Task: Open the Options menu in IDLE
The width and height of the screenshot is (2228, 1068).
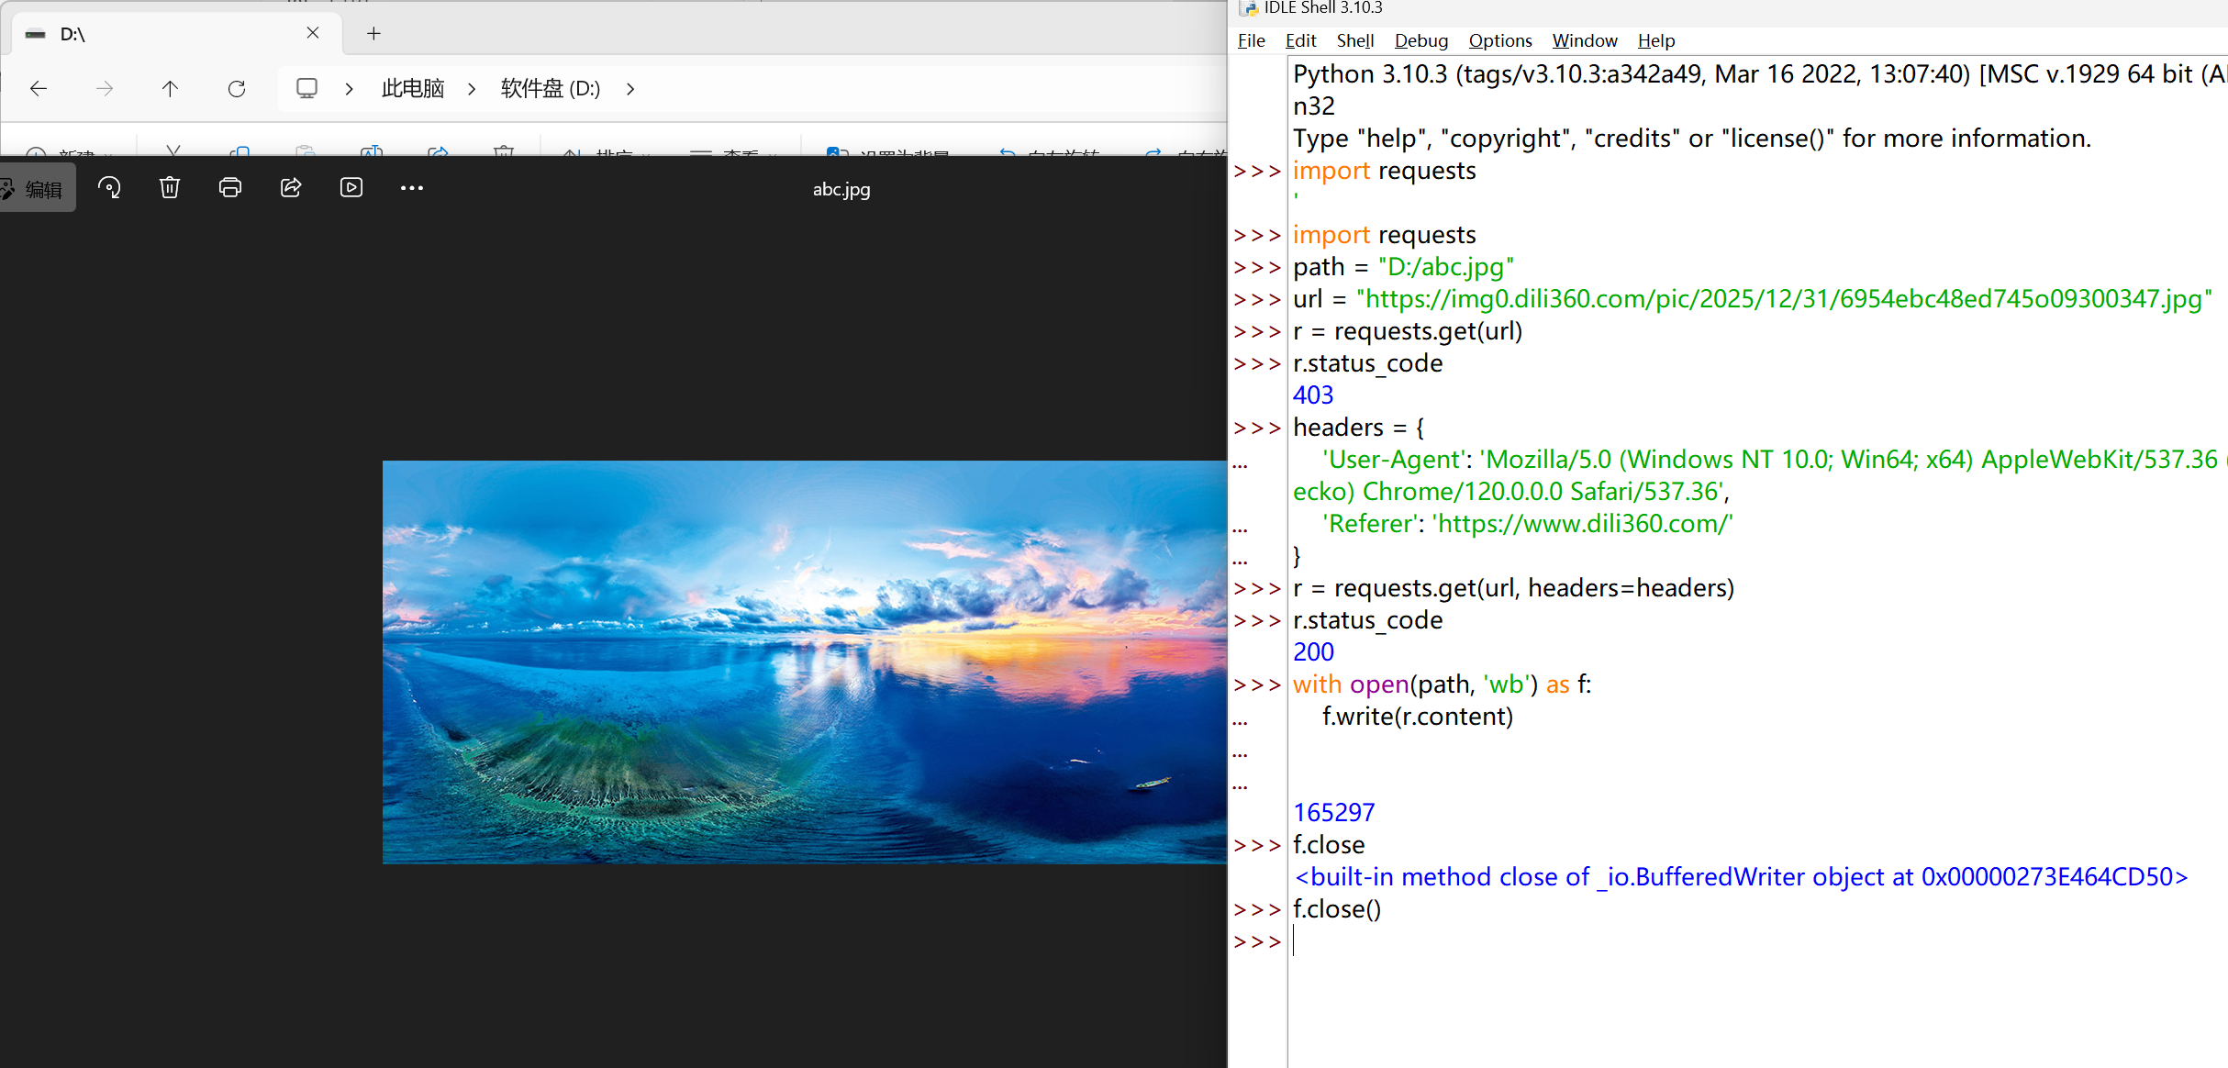Action: point(1499,40)
